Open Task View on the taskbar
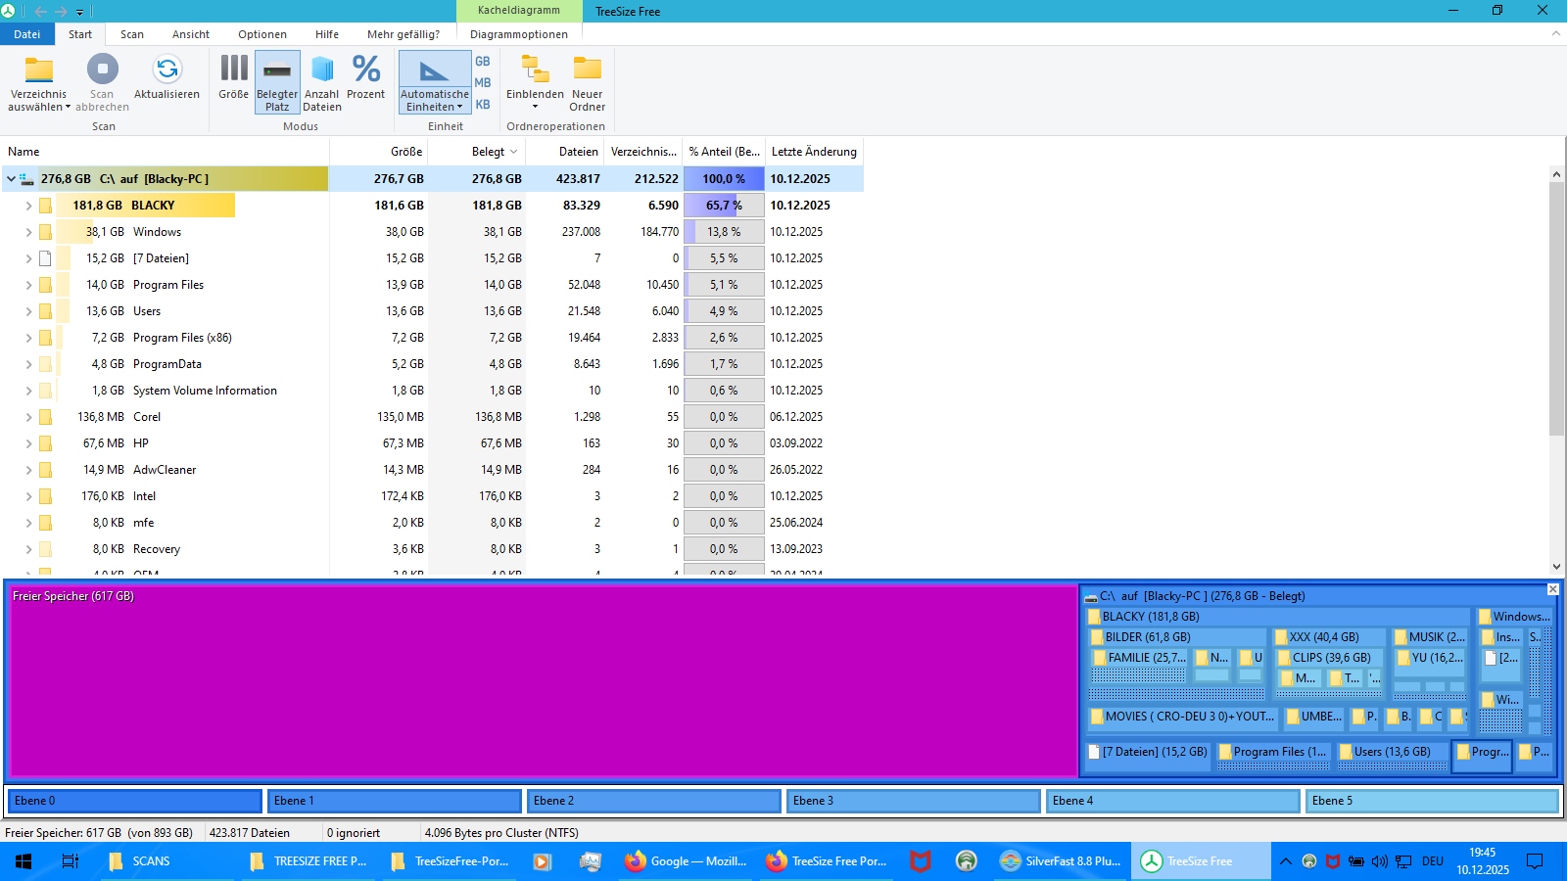This screenshot has width=1567, height=881. click(71, 861)
